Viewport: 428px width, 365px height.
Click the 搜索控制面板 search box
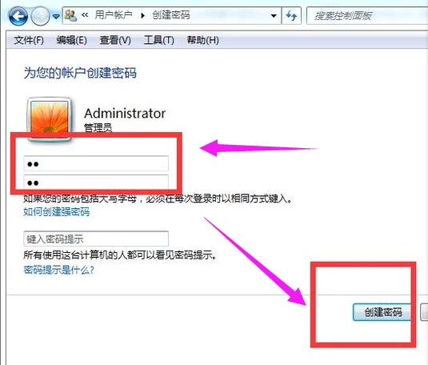tap(367, 16)
